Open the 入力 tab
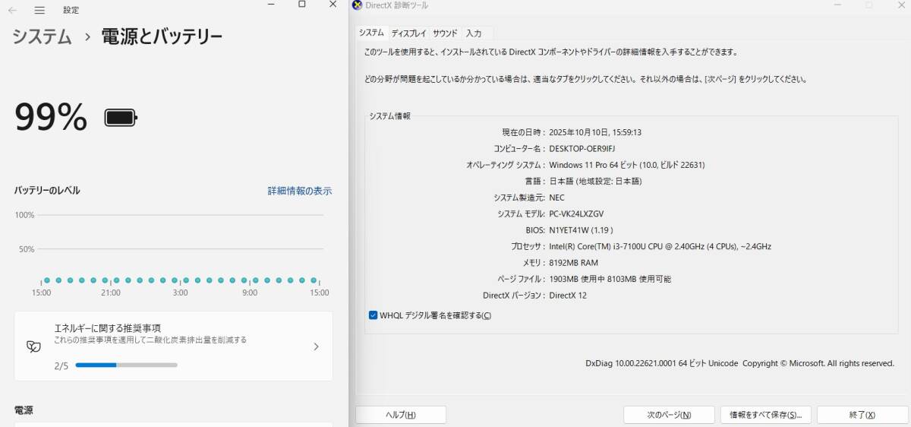 pos(474,33)
